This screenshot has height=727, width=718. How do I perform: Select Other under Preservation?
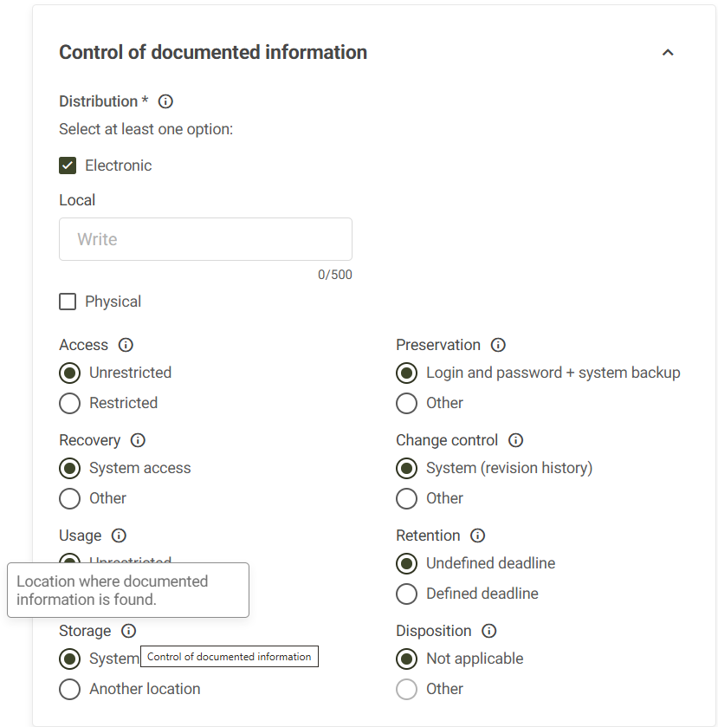(406, 404)
